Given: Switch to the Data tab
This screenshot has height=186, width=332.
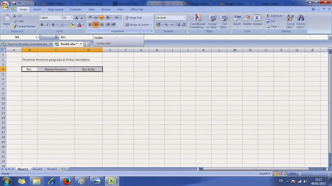Looking at the screenshot, I should [x=91, y=9].
